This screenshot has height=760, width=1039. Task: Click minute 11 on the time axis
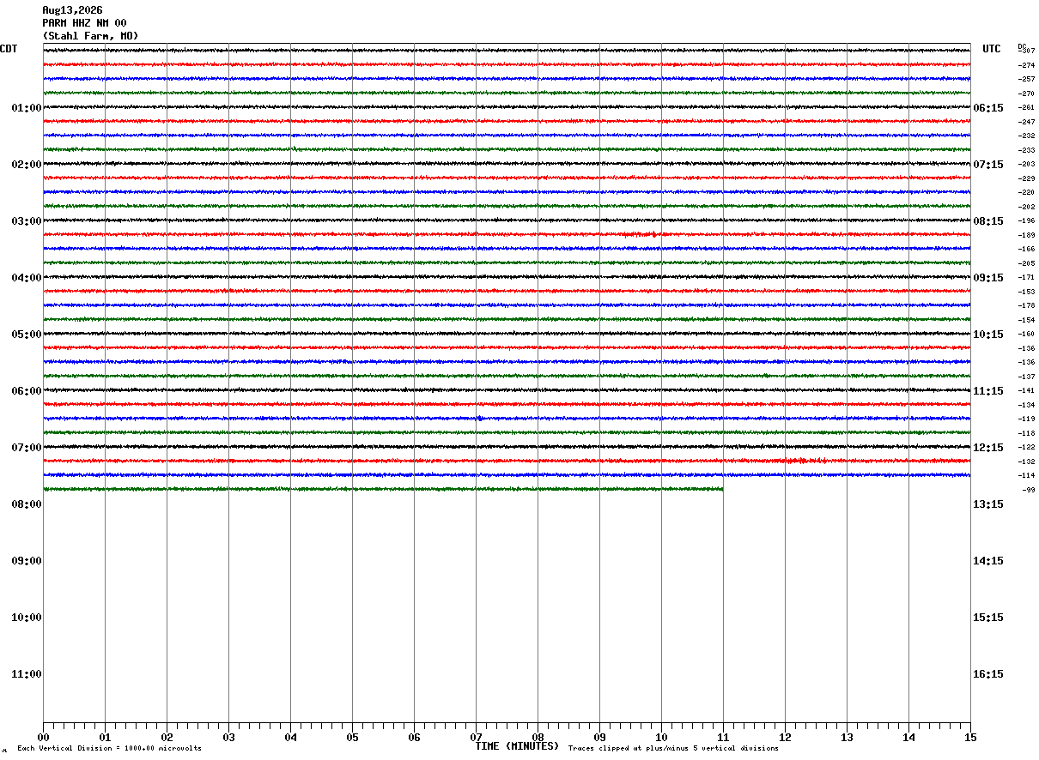[x=723, y=738]
